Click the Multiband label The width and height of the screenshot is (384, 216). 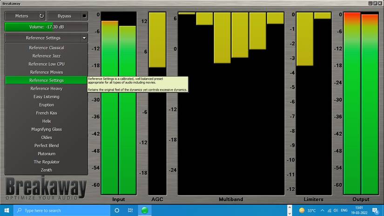[x=231, y=199]
